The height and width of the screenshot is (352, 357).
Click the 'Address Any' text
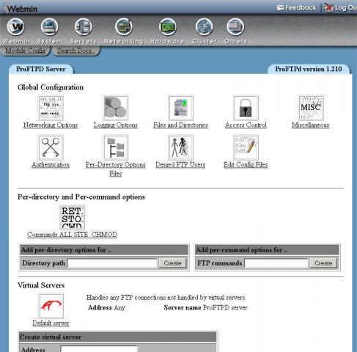(106, 307)
